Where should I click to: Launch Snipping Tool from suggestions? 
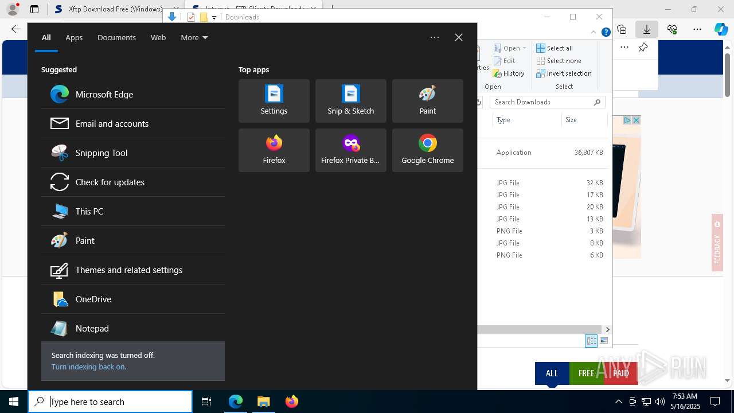click(133, 153)
